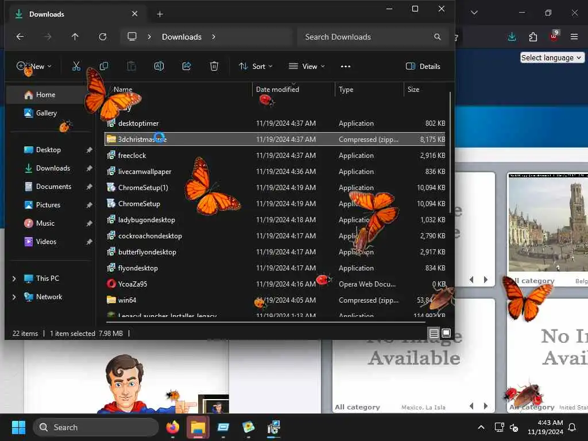Click the Paste clipboard icon
Viewport: 588px width, 441px height.
[x=131, y=67]
